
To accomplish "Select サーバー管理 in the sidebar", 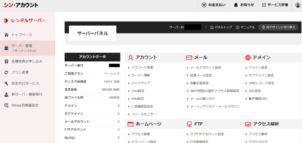I will 28,48.
